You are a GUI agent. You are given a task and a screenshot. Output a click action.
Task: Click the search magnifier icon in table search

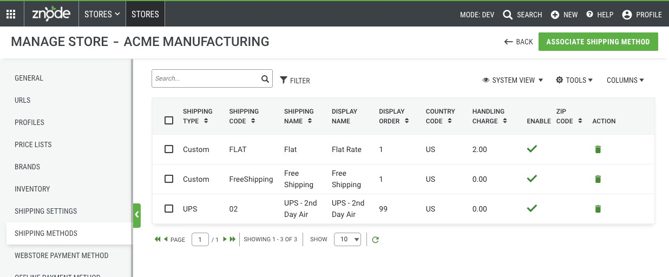(265, 78)
